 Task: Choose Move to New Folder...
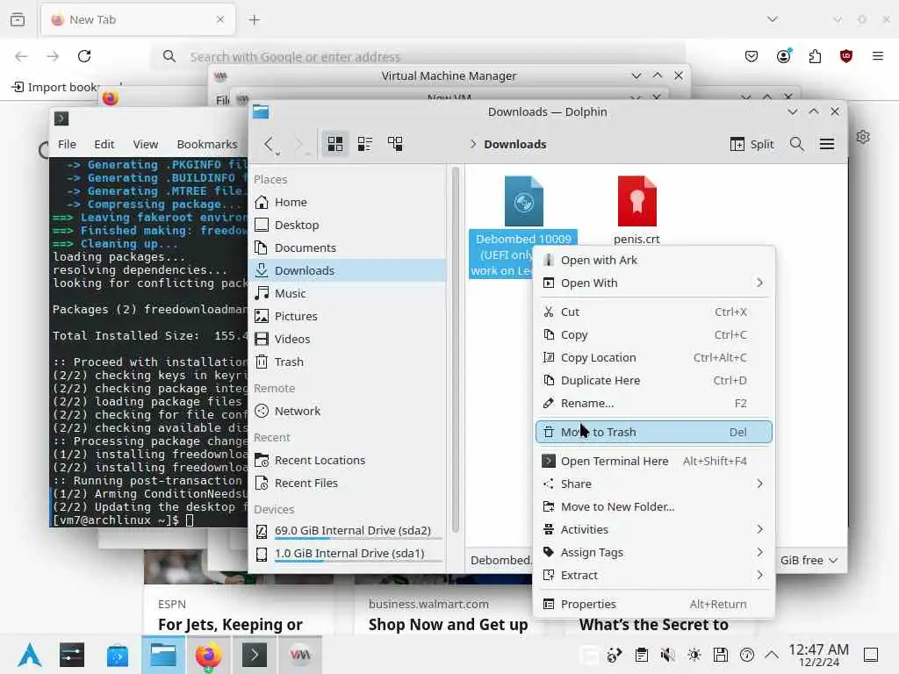653,507
